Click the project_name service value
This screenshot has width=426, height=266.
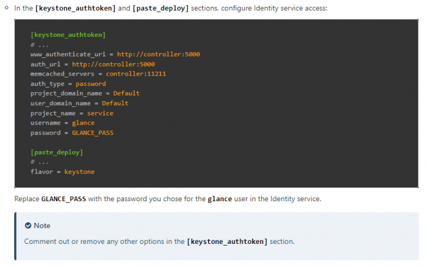[100, 114]
